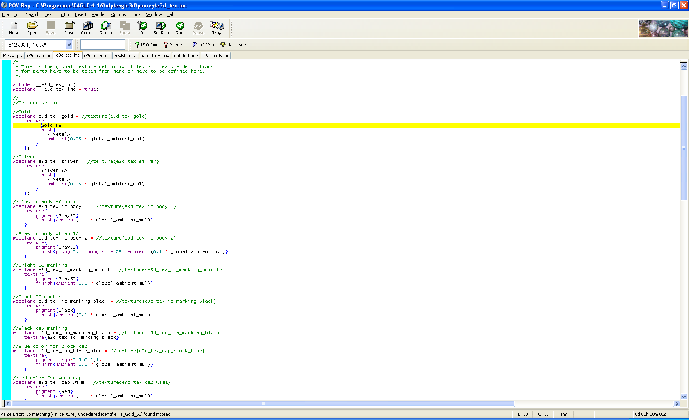The height and width of the screenshot is (420, 689).
Task: Switch to the untitled.pov tab
Action: click(186, 56)
